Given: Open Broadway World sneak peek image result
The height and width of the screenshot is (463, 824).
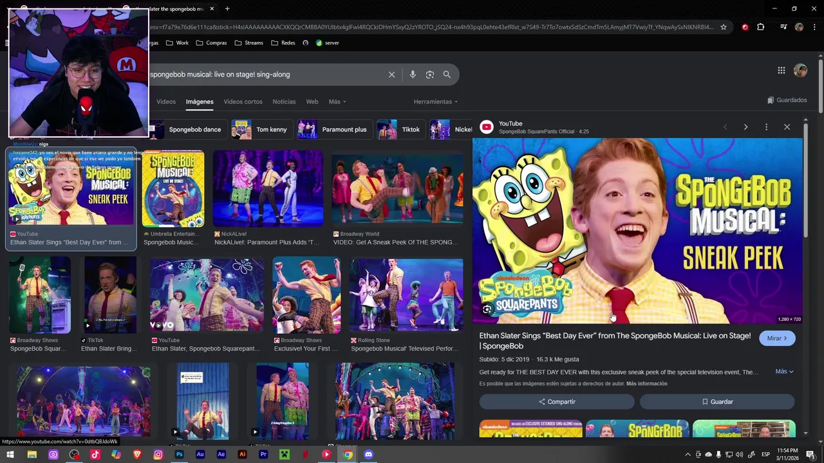Looking at the screenshot, I should (x=397, y=189).
